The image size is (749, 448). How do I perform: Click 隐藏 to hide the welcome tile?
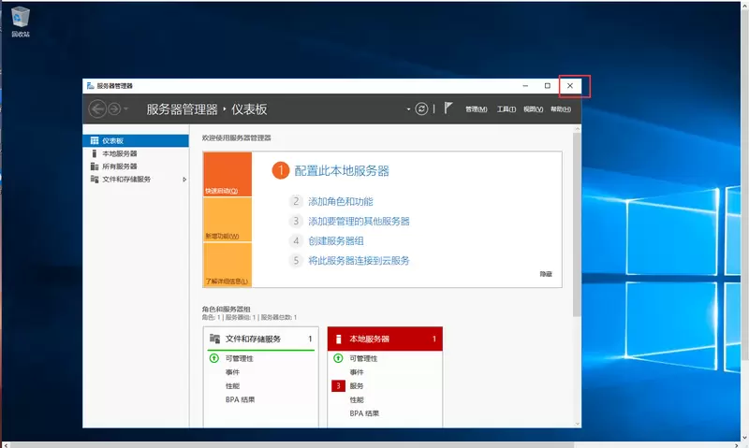coord(546,274)
